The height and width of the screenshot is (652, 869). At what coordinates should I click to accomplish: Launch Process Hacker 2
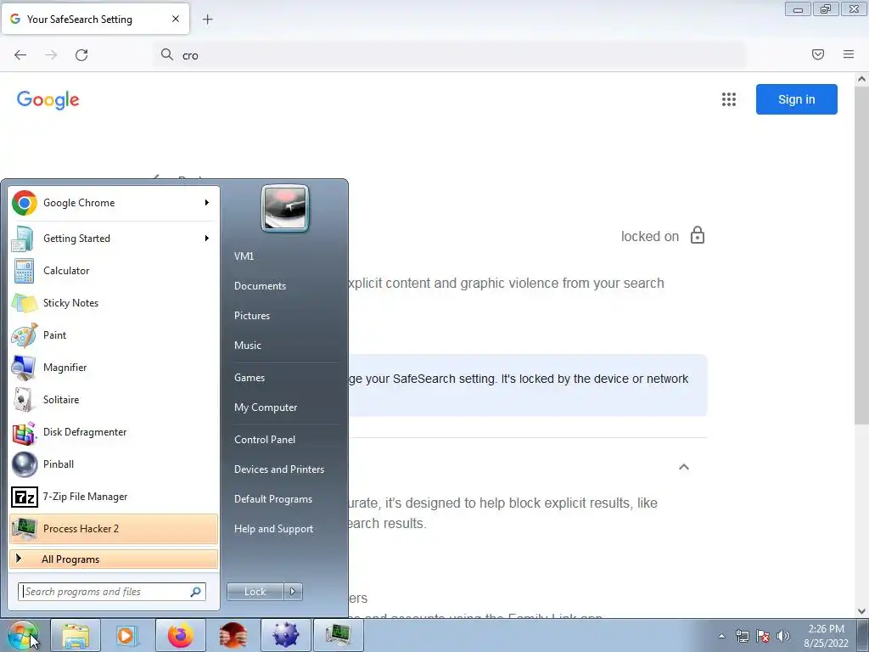click(x=114, y=528)
